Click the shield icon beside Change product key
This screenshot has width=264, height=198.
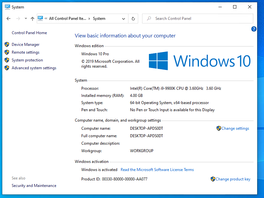coord(213,179)
